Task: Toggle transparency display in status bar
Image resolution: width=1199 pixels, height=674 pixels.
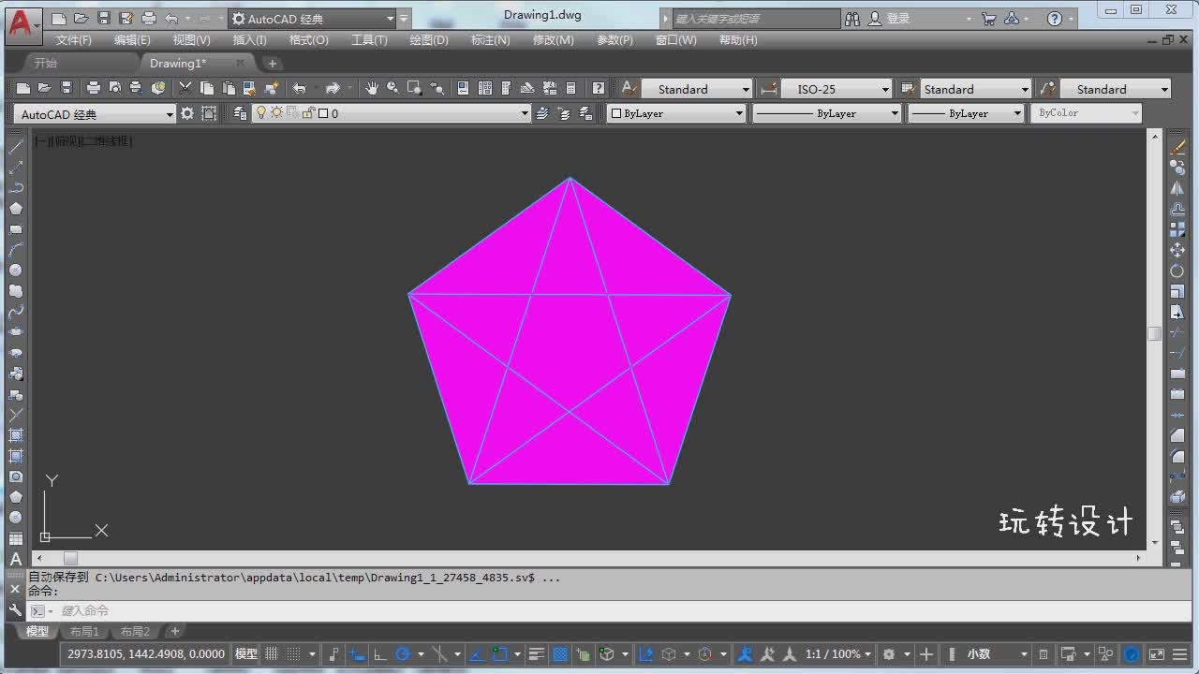Action: pos(560,653)
